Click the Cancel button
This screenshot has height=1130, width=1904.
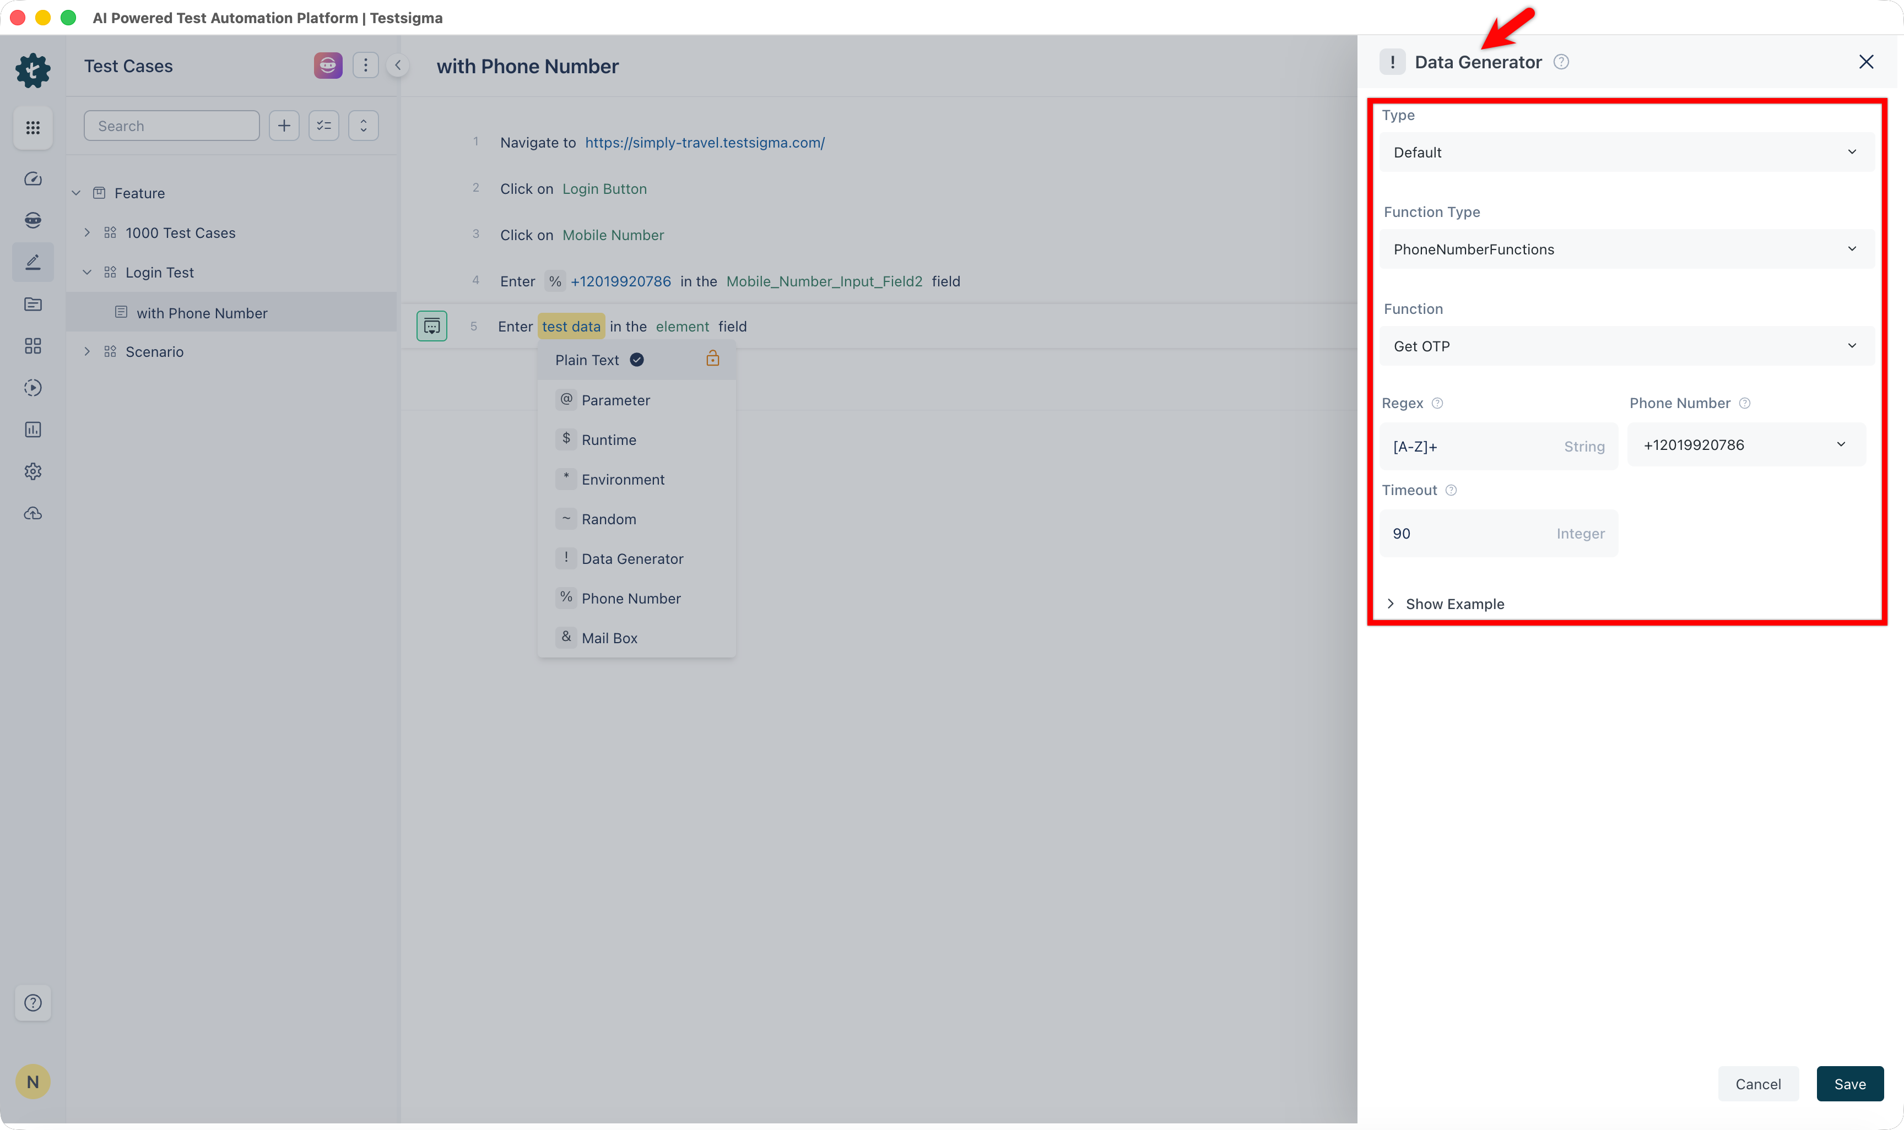click(x=1758, y=1084)
